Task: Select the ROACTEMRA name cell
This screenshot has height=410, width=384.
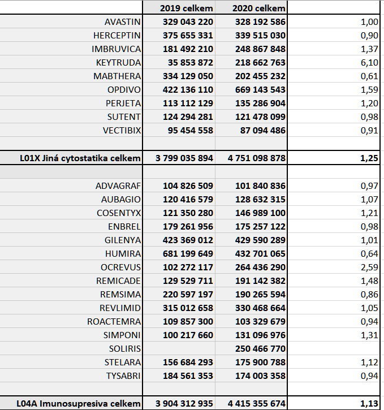Action: [71, 322]
